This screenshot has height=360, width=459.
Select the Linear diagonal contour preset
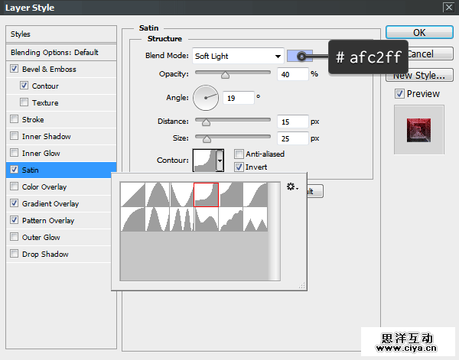[x=133, y=194]
